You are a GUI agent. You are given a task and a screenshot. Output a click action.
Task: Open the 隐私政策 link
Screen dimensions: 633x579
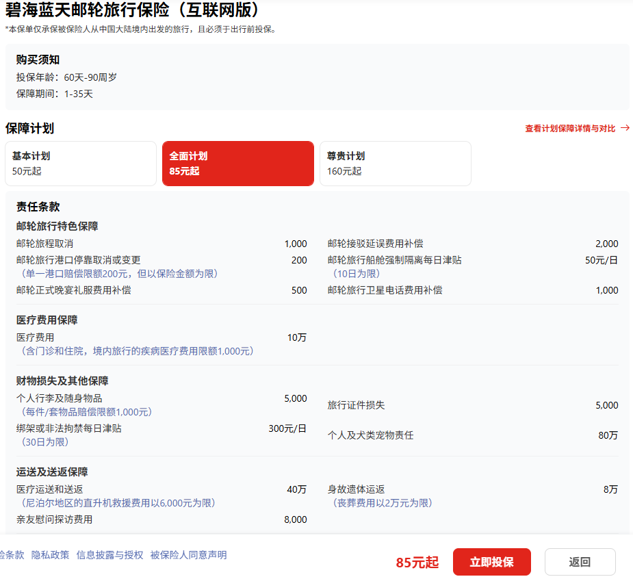(x=51, y=555)
